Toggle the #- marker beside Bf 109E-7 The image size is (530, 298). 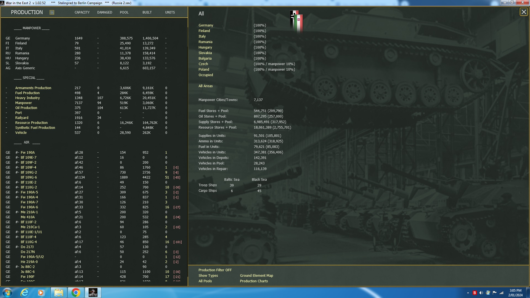pos(17,157)
